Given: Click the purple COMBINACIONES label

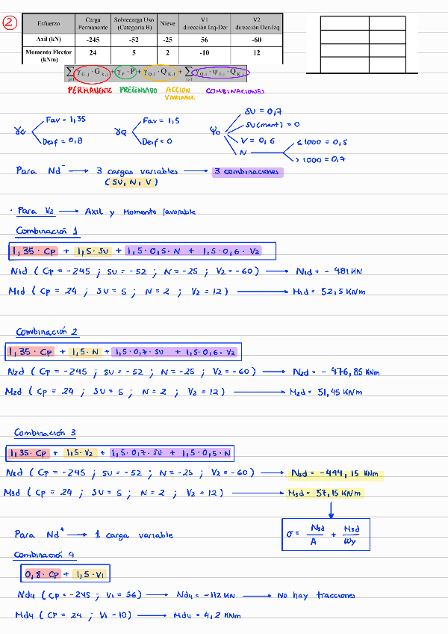Looking at the screenshot, I should [x=235, y=91].
